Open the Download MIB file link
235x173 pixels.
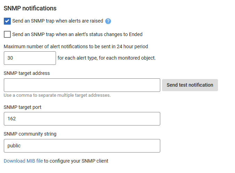point(23,161)
